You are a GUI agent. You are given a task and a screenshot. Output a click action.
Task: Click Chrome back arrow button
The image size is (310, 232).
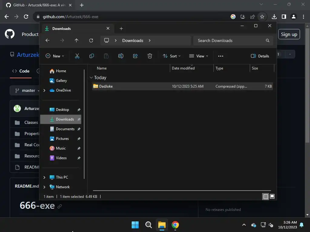pyautogui.click(x=7, y=17)
